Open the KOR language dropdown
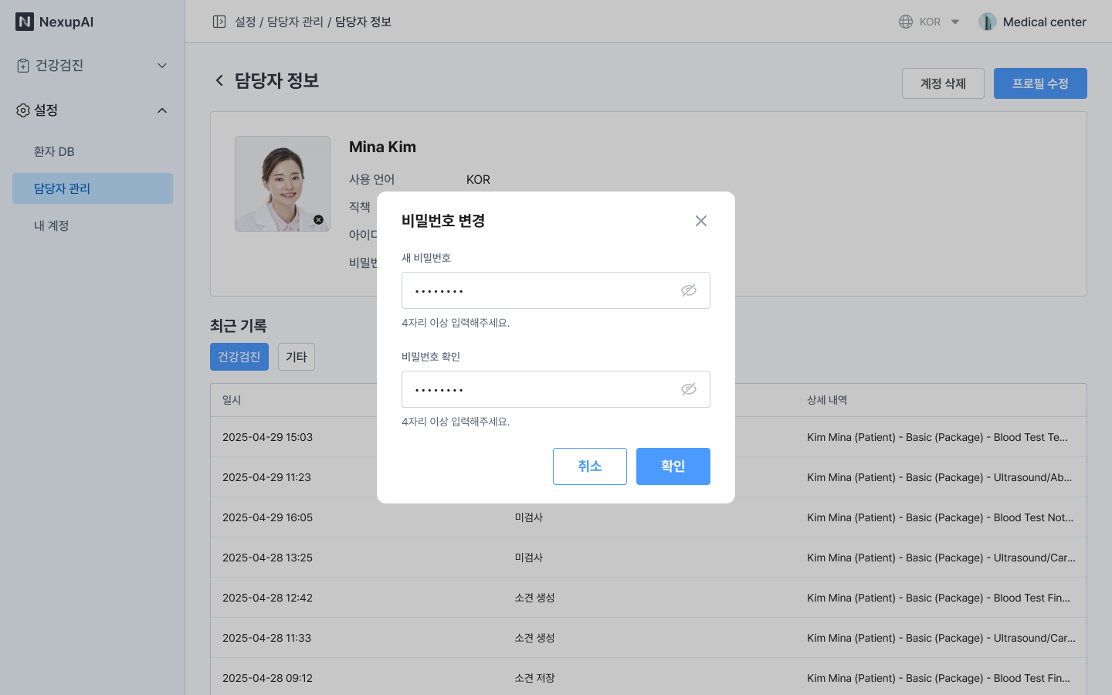The height and width of the screenshot is (695, 1112). point(955,22)
